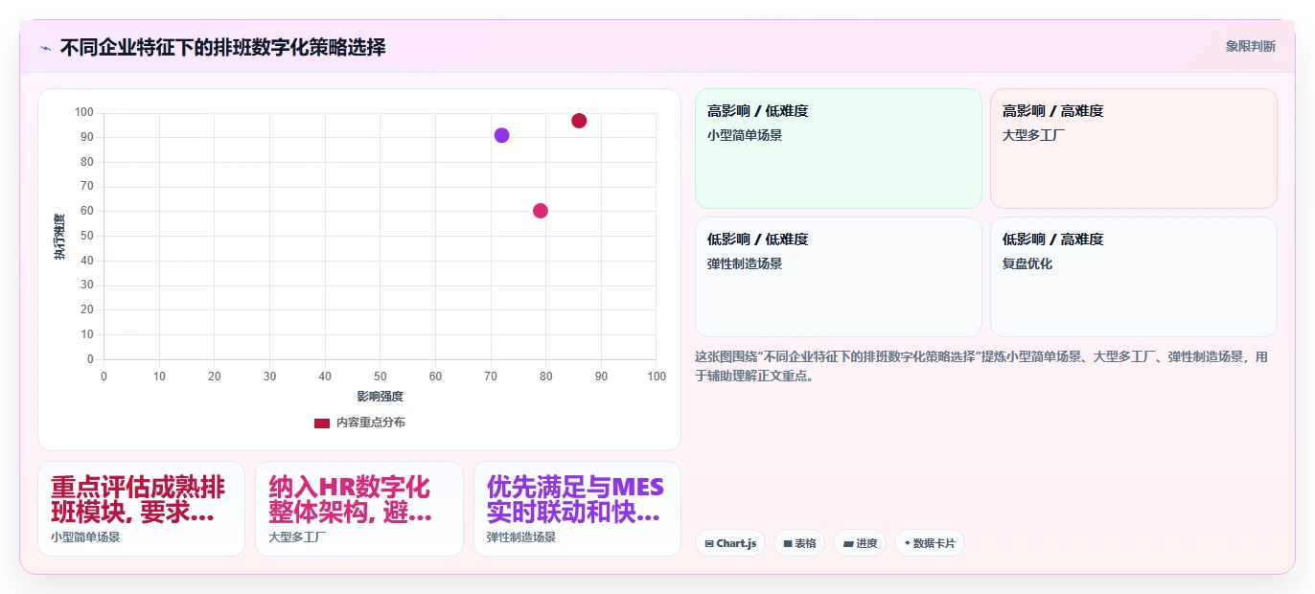Click the lightning icon beside the title

[x=45, y=47]
